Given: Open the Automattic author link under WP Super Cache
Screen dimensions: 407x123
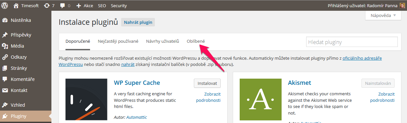Looking at the screenshot, I should [x=137, y=117].
